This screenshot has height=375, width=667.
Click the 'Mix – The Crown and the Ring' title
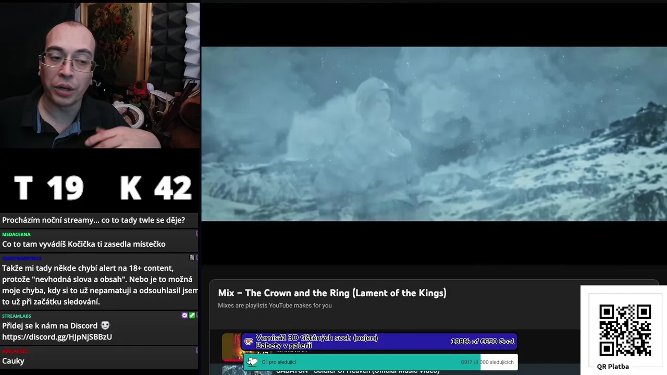(332, 293)
